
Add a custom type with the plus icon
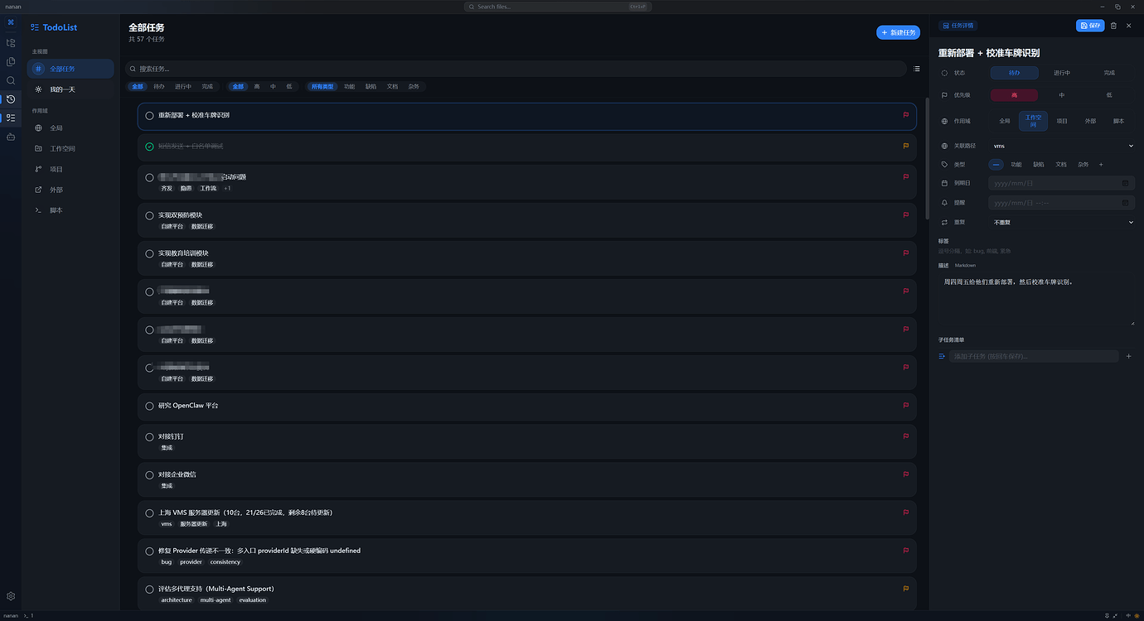click(x=1101, y=165)
